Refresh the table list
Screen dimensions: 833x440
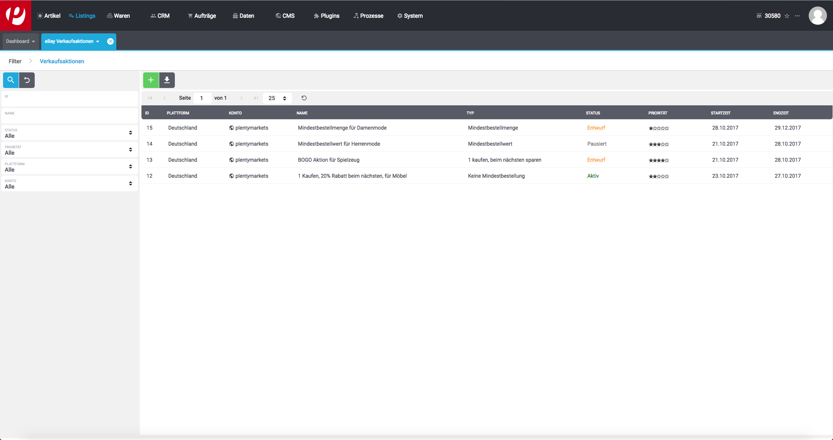304,98
